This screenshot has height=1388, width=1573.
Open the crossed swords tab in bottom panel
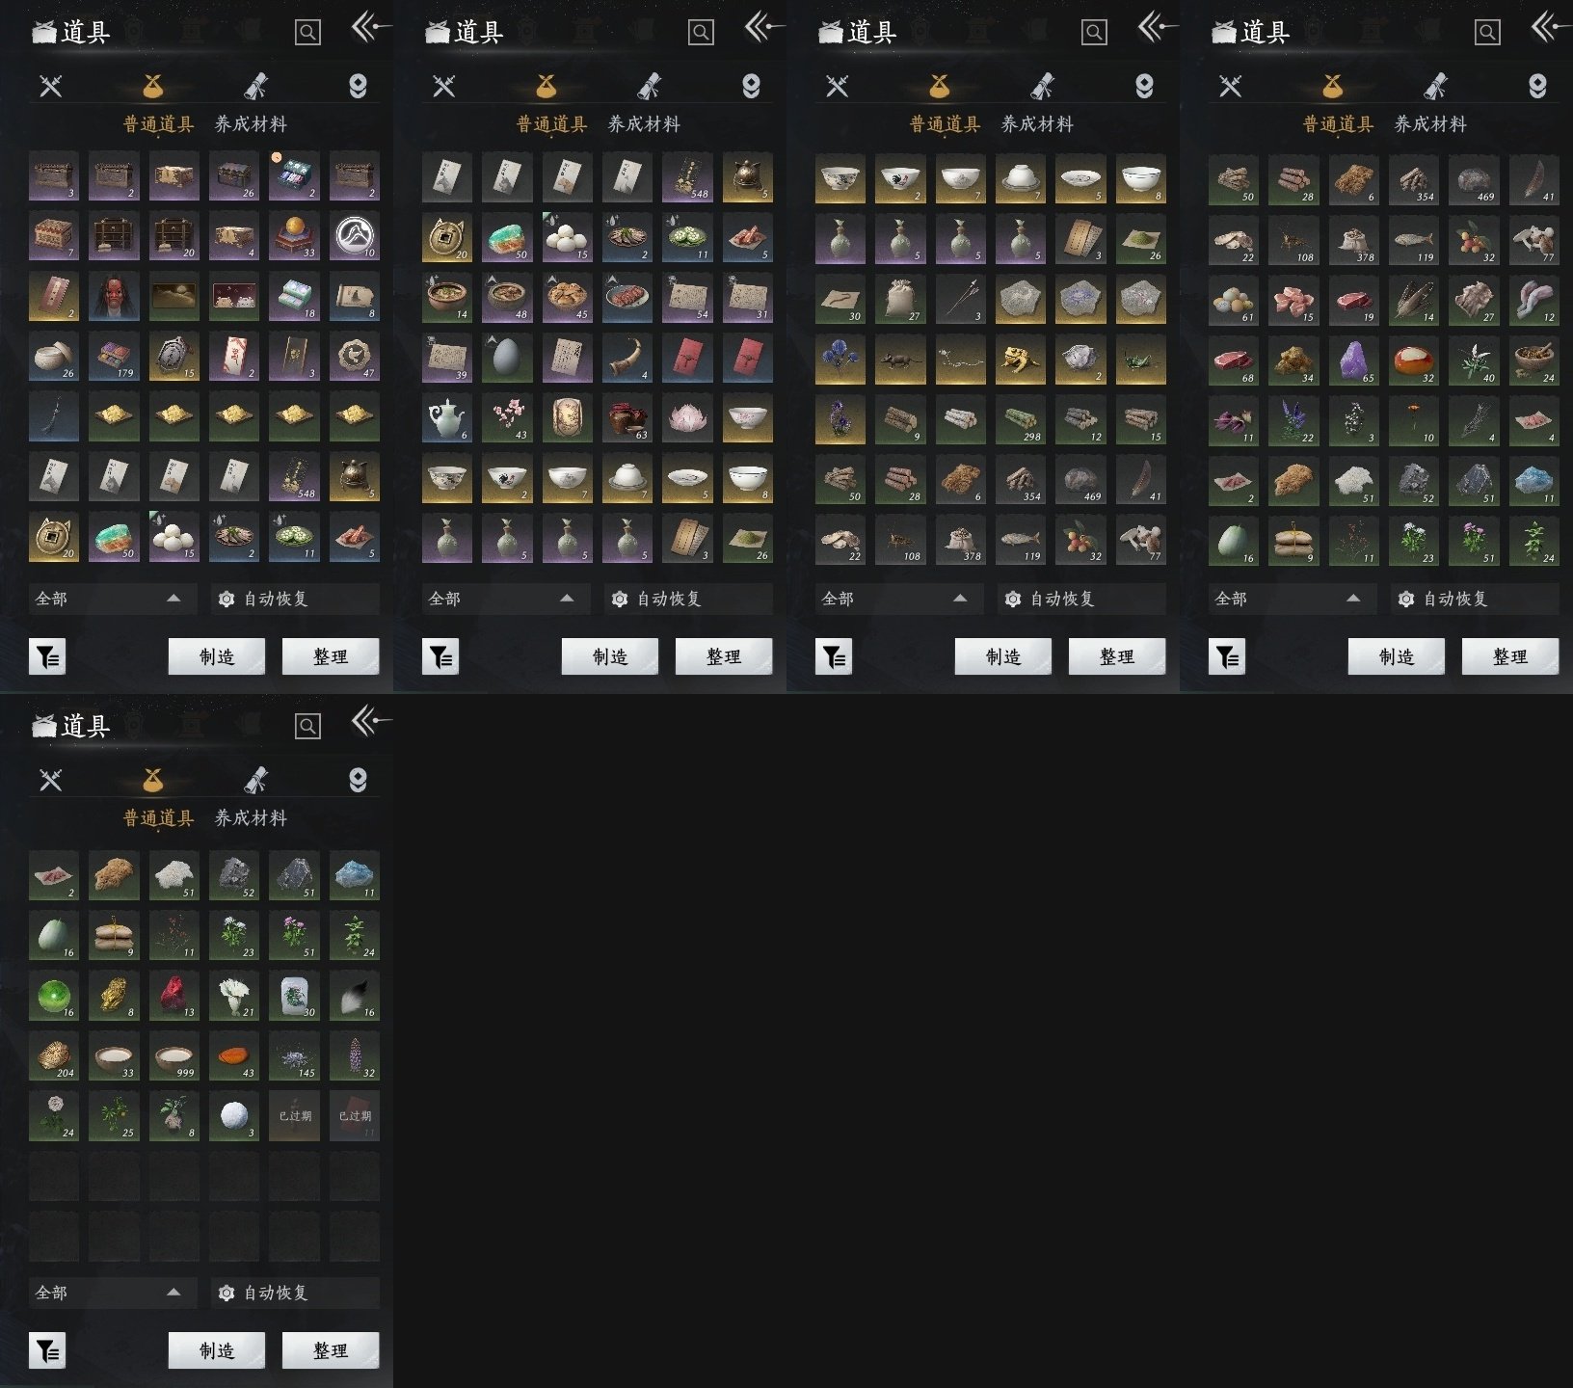(51, 780)
